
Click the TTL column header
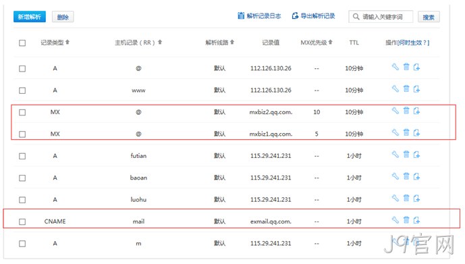[x=354, y=43]
